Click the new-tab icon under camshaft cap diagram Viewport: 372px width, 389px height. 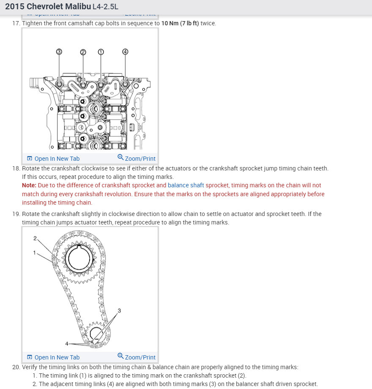[30, 159]
